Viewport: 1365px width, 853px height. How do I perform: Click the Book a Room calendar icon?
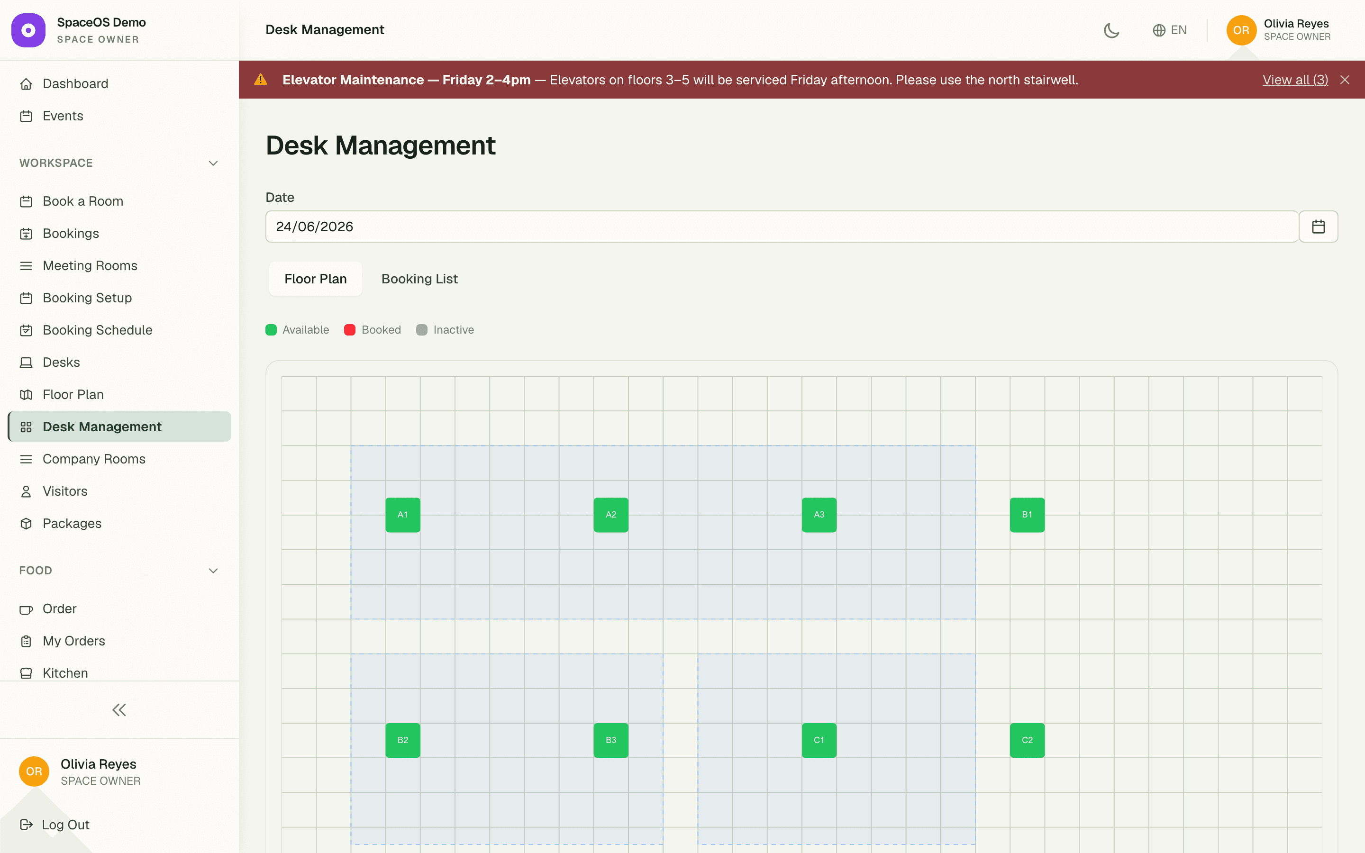[26, 201]
